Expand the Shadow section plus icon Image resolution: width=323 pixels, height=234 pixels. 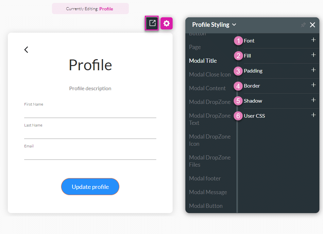[313, 100]
